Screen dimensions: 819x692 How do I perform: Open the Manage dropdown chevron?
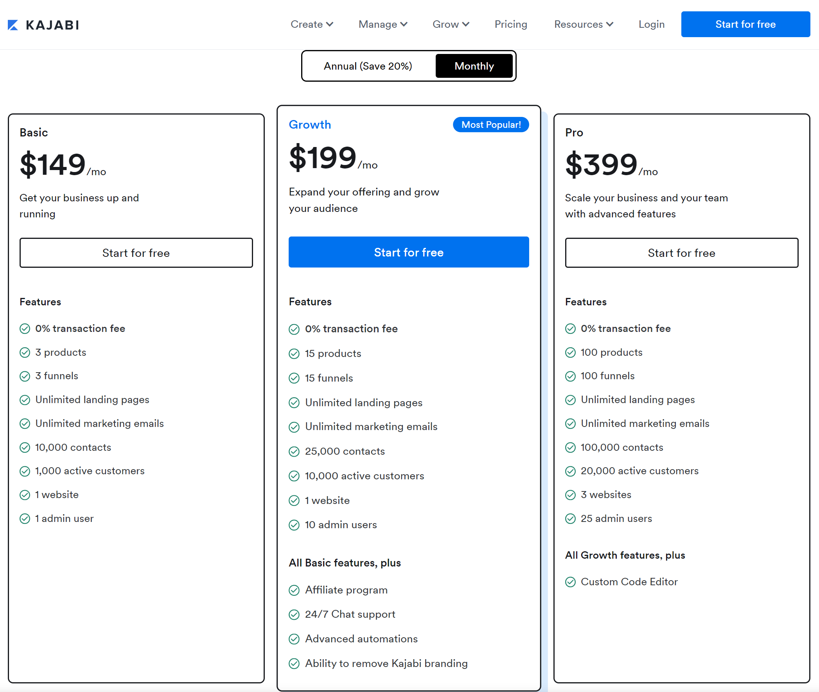pos(404,24)
